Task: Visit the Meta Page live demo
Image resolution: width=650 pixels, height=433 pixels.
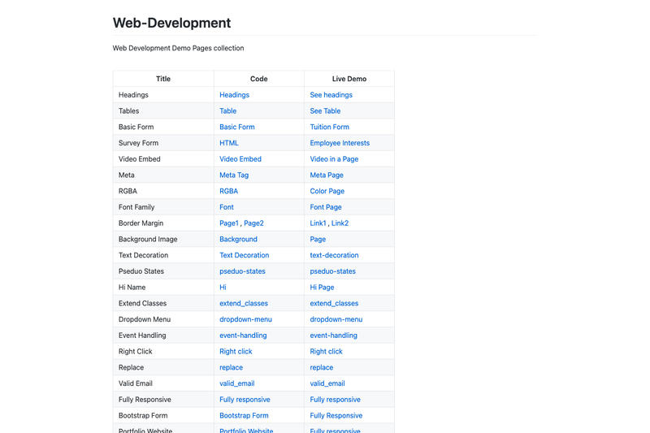Action: point(327,175)
